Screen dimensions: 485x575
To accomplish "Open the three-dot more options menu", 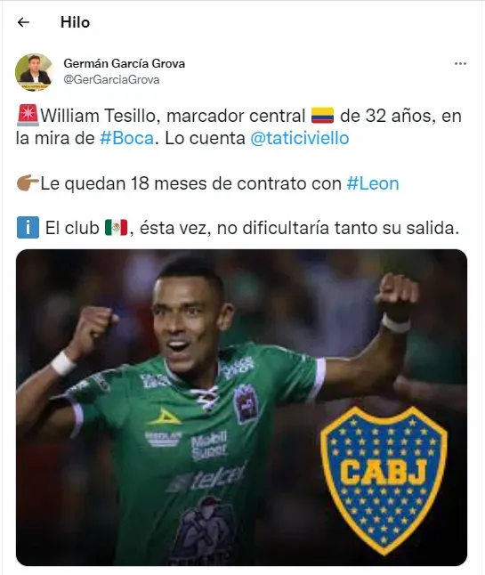I will point(460,64).
